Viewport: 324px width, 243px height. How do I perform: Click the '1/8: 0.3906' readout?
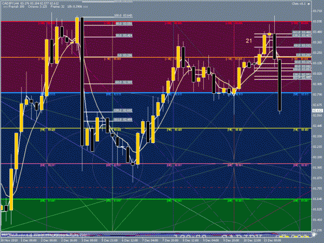[x=75, y=7]
